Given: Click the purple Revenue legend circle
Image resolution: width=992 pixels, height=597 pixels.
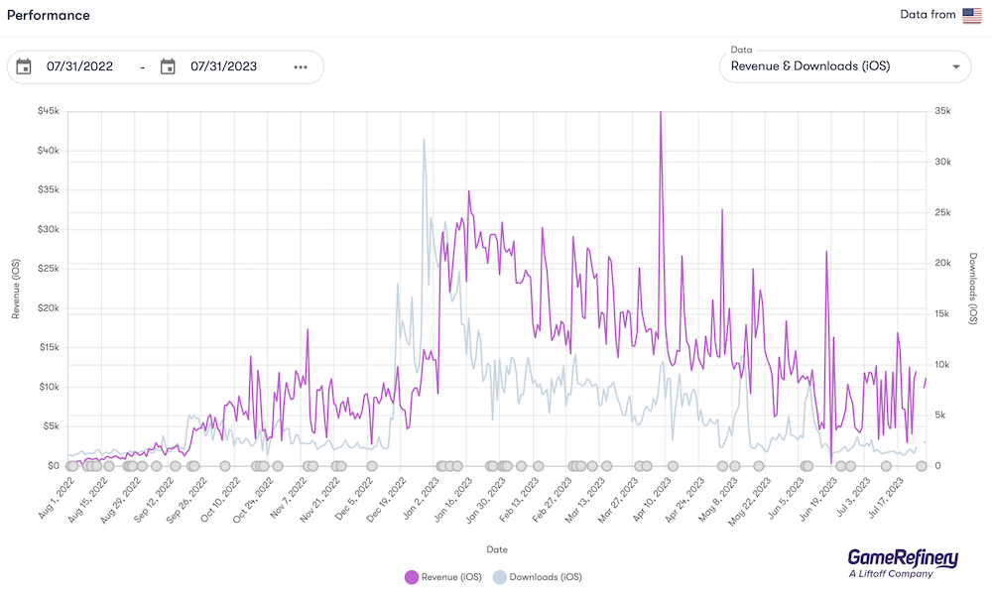Looking at the screenshot, I should point(412,577).
